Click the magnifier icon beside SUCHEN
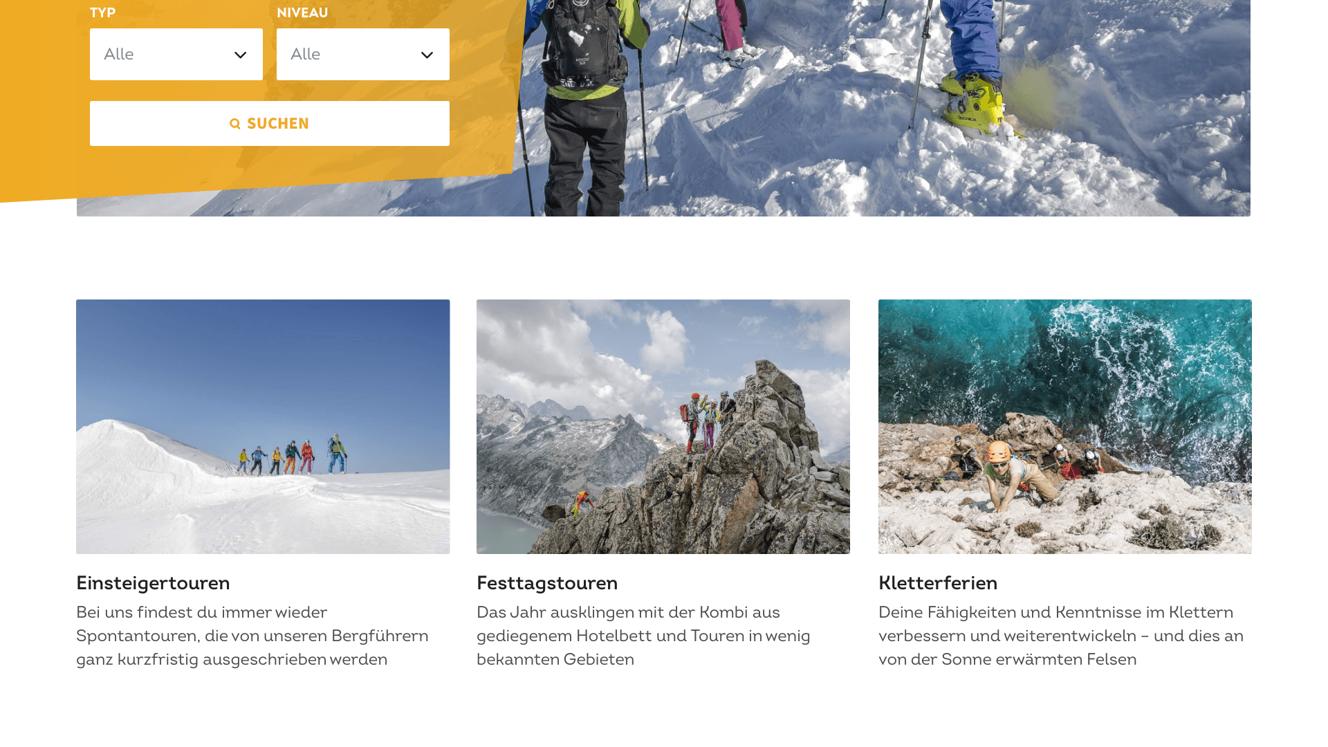This screenshot has width=1328, height=747. click(235, 124)
